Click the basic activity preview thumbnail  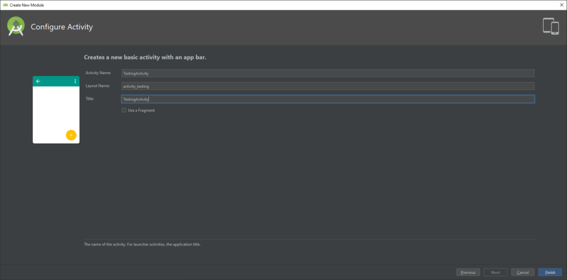(x=56, y=110)
